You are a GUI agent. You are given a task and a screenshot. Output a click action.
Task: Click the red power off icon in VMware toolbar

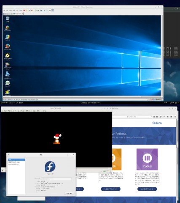coord(24,11)
